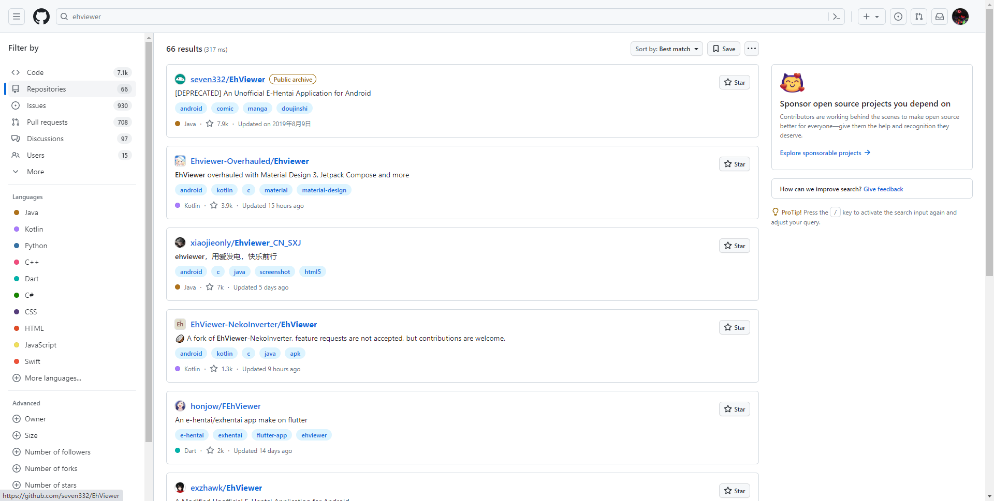
Task: Star the honjow/FEhViewer repository
Action: pos(734,409)
